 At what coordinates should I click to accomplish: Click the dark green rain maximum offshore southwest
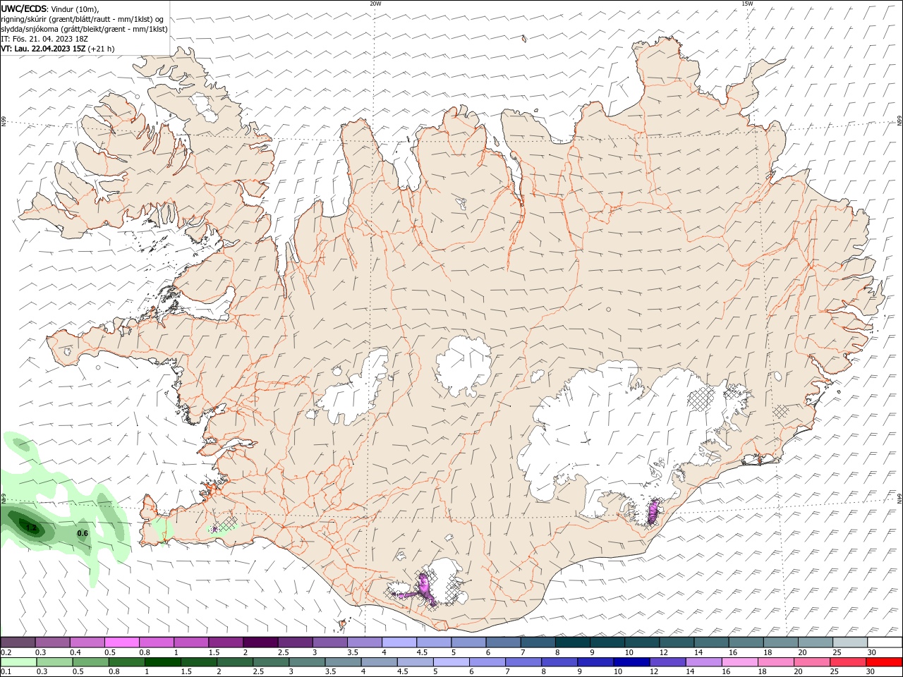pyautogui.click(x=30, y=526)
